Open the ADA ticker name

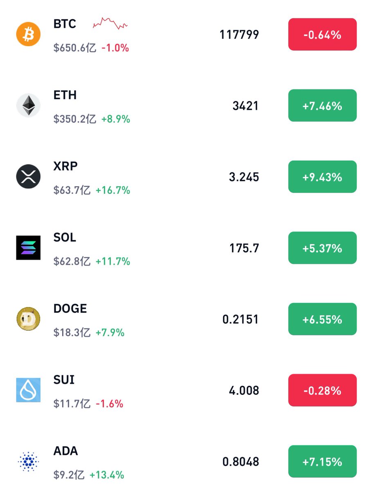[65, 451]
